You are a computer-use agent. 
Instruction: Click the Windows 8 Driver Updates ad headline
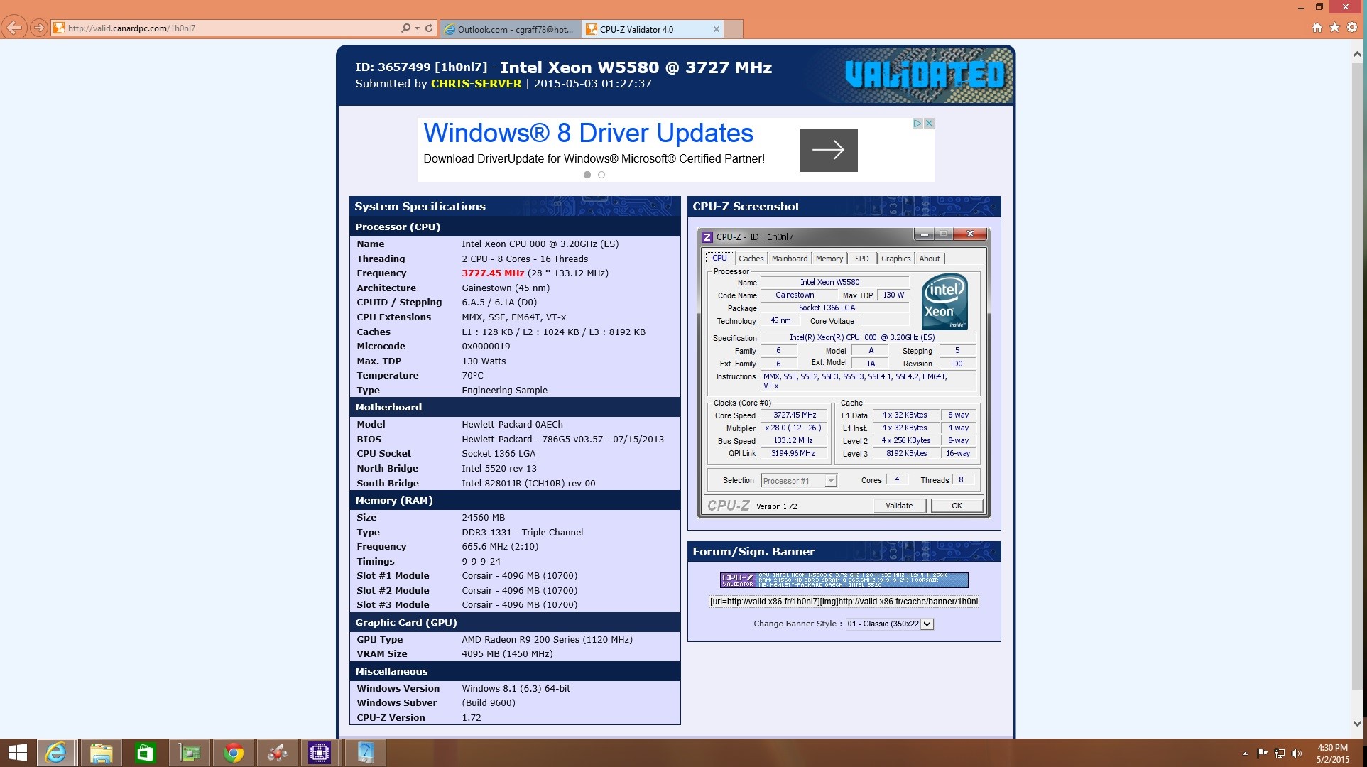click(588, 133)
